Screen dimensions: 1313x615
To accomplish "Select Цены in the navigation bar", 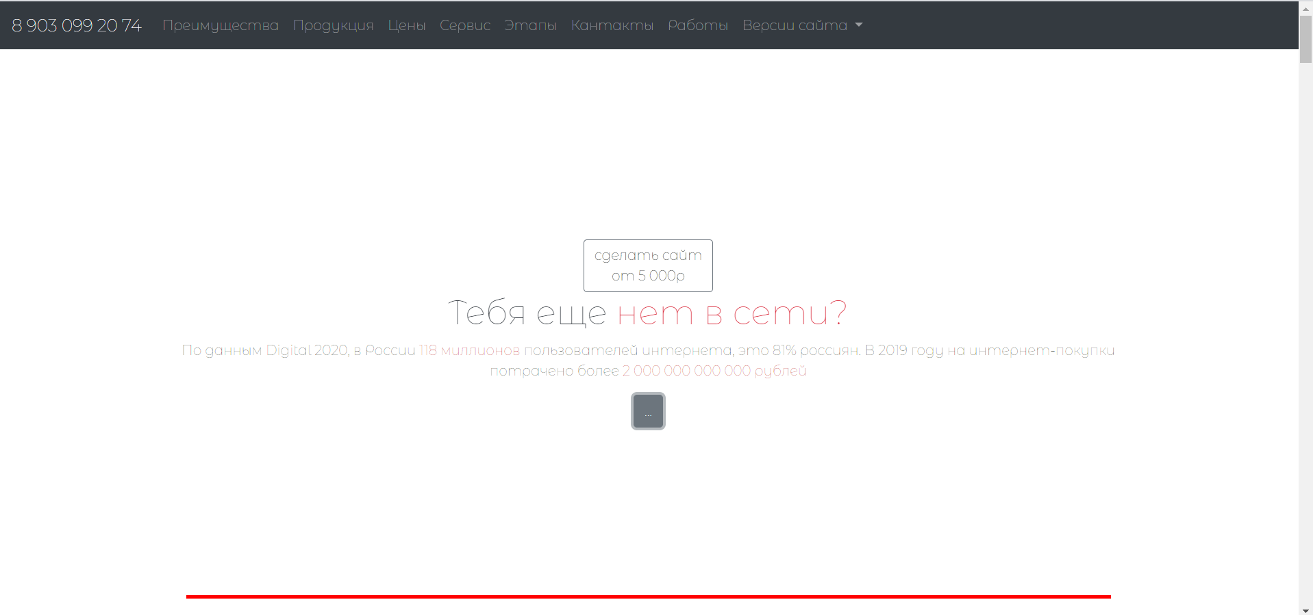I will pos(407,25).
